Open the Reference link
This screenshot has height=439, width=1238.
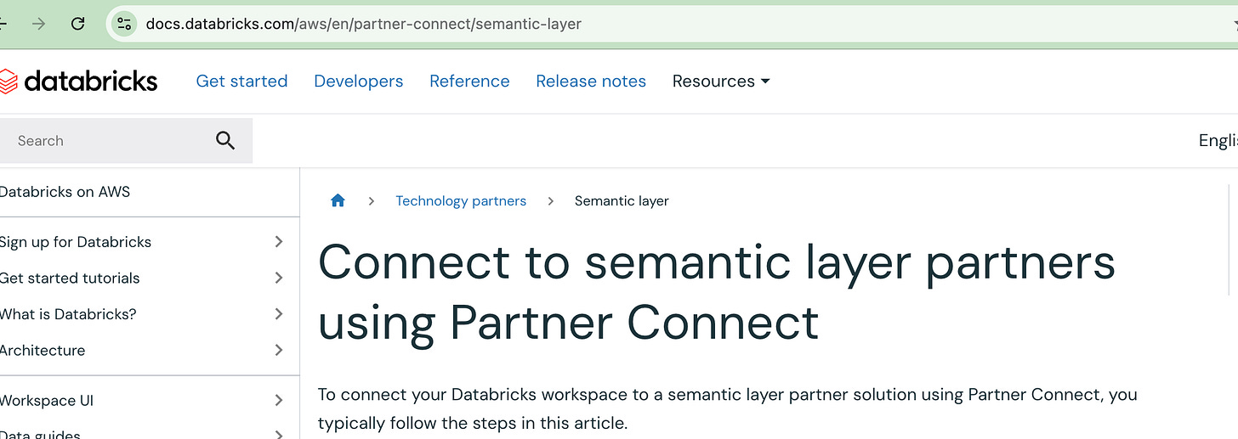[x=469, y=81]
